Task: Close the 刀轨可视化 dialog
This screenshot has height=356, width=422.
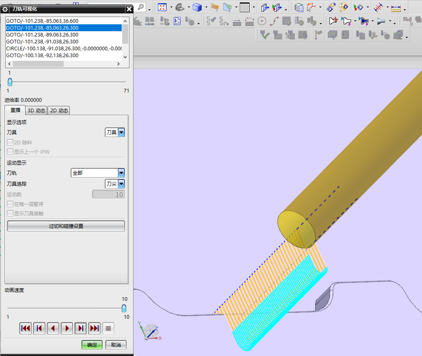Action: 129,9
